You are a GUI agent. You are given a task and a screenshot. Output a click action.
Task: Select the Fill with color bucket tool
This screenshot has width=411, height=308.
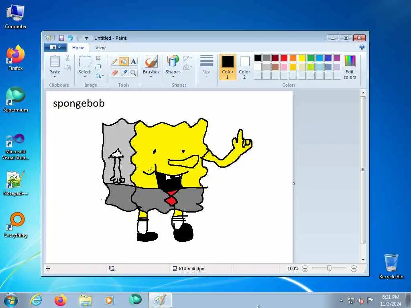point(124,61)
